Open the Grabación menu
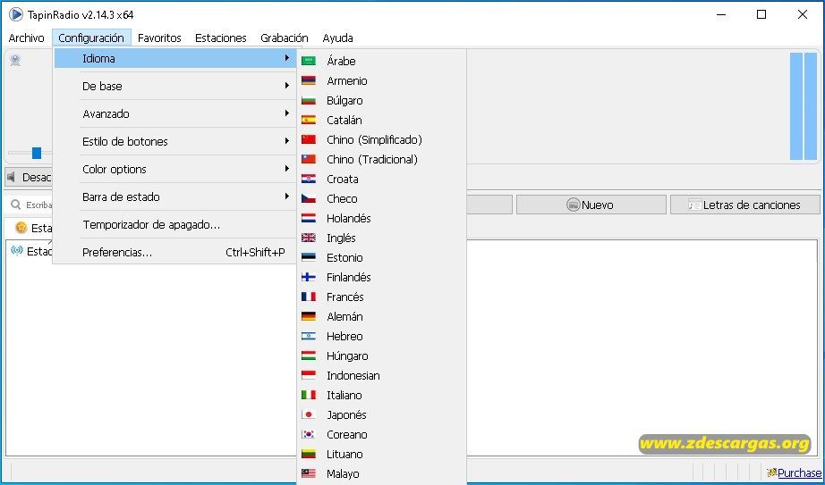Image resolution: width=825 pixels, height=485 pixels. [285, 38]
